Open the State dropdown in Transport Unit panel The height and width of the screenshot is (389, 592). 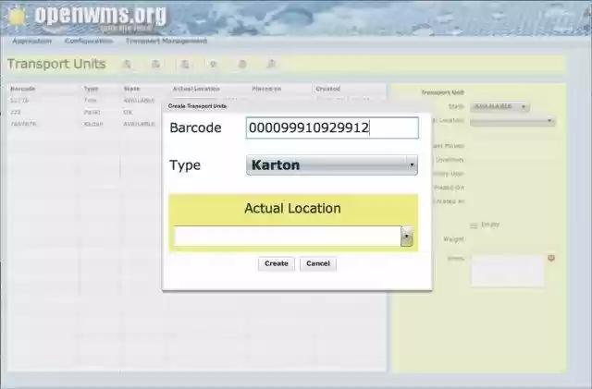(x=499, y=107)
